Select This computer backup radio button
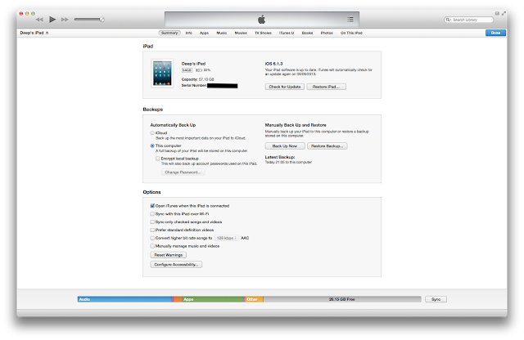This screenshot has height=340, width=524. point(152,145)
